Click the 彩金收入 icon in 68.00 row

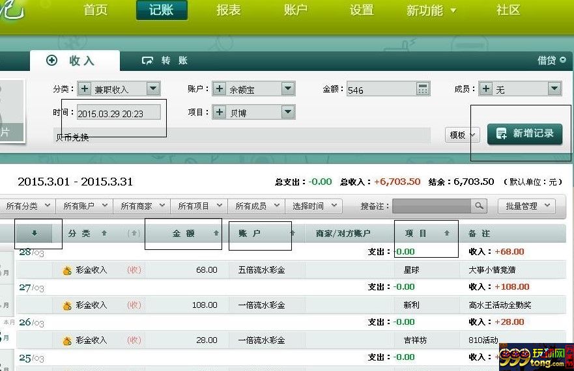67,270
